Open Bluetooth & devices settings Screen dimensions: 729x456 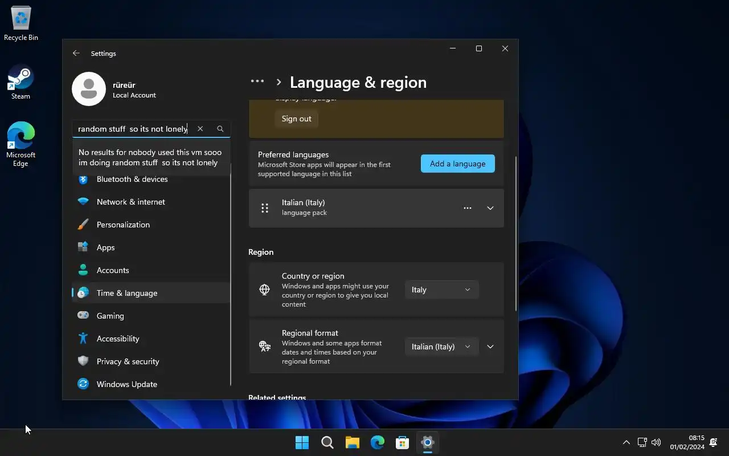coord(151,179)
